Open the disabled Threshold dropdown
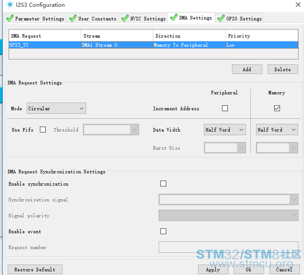Image resolution: width=304 pixels, height=275 pixels. (111, 129)
